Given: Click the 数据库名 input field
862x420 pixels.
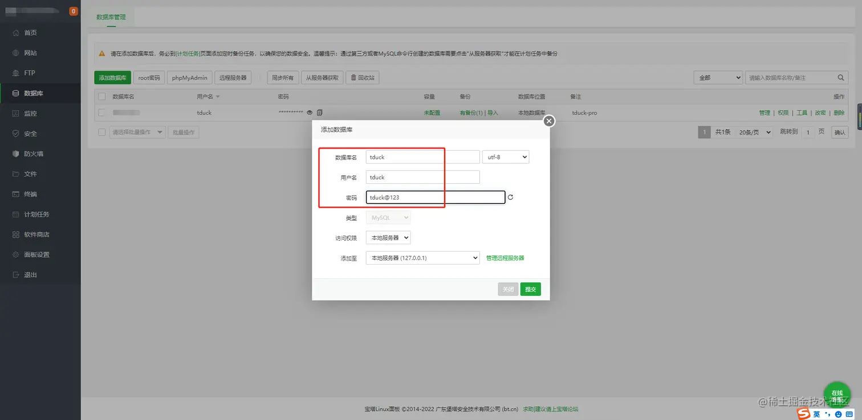Looking at the screenshot, I should pos(422,157).
